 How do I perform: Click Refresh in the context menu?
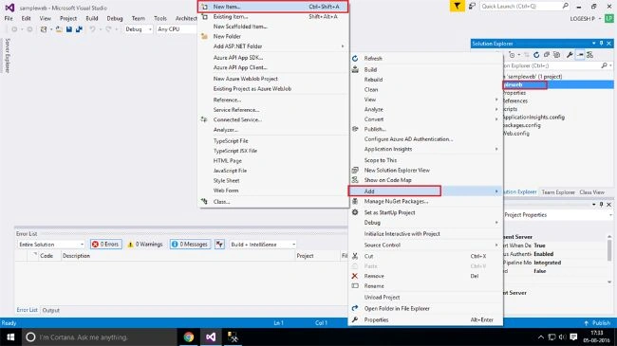(425, 58)
